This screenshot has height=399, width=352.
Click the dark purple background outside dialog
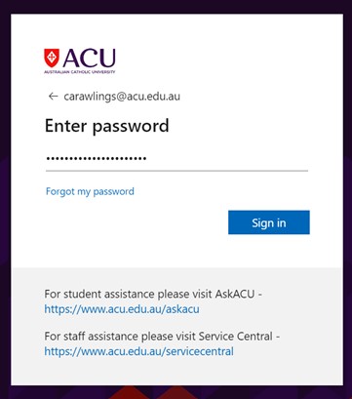(x=176, y=6)
